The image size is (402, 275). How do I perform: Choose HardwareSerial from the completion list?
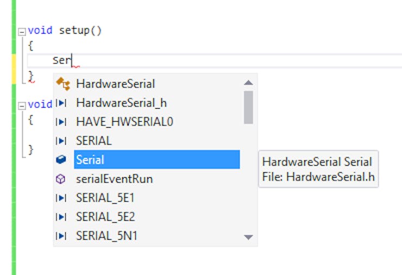pos(115,84)
